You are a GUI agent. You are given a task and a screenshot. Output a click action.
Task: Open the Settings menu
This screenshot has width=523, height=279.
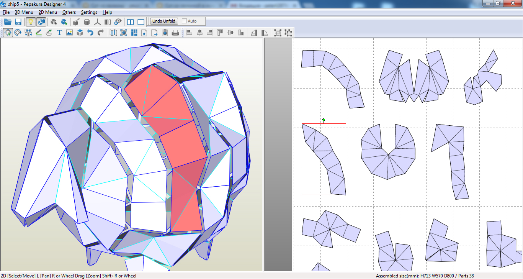pyautogui.click(x=89, y=12)
